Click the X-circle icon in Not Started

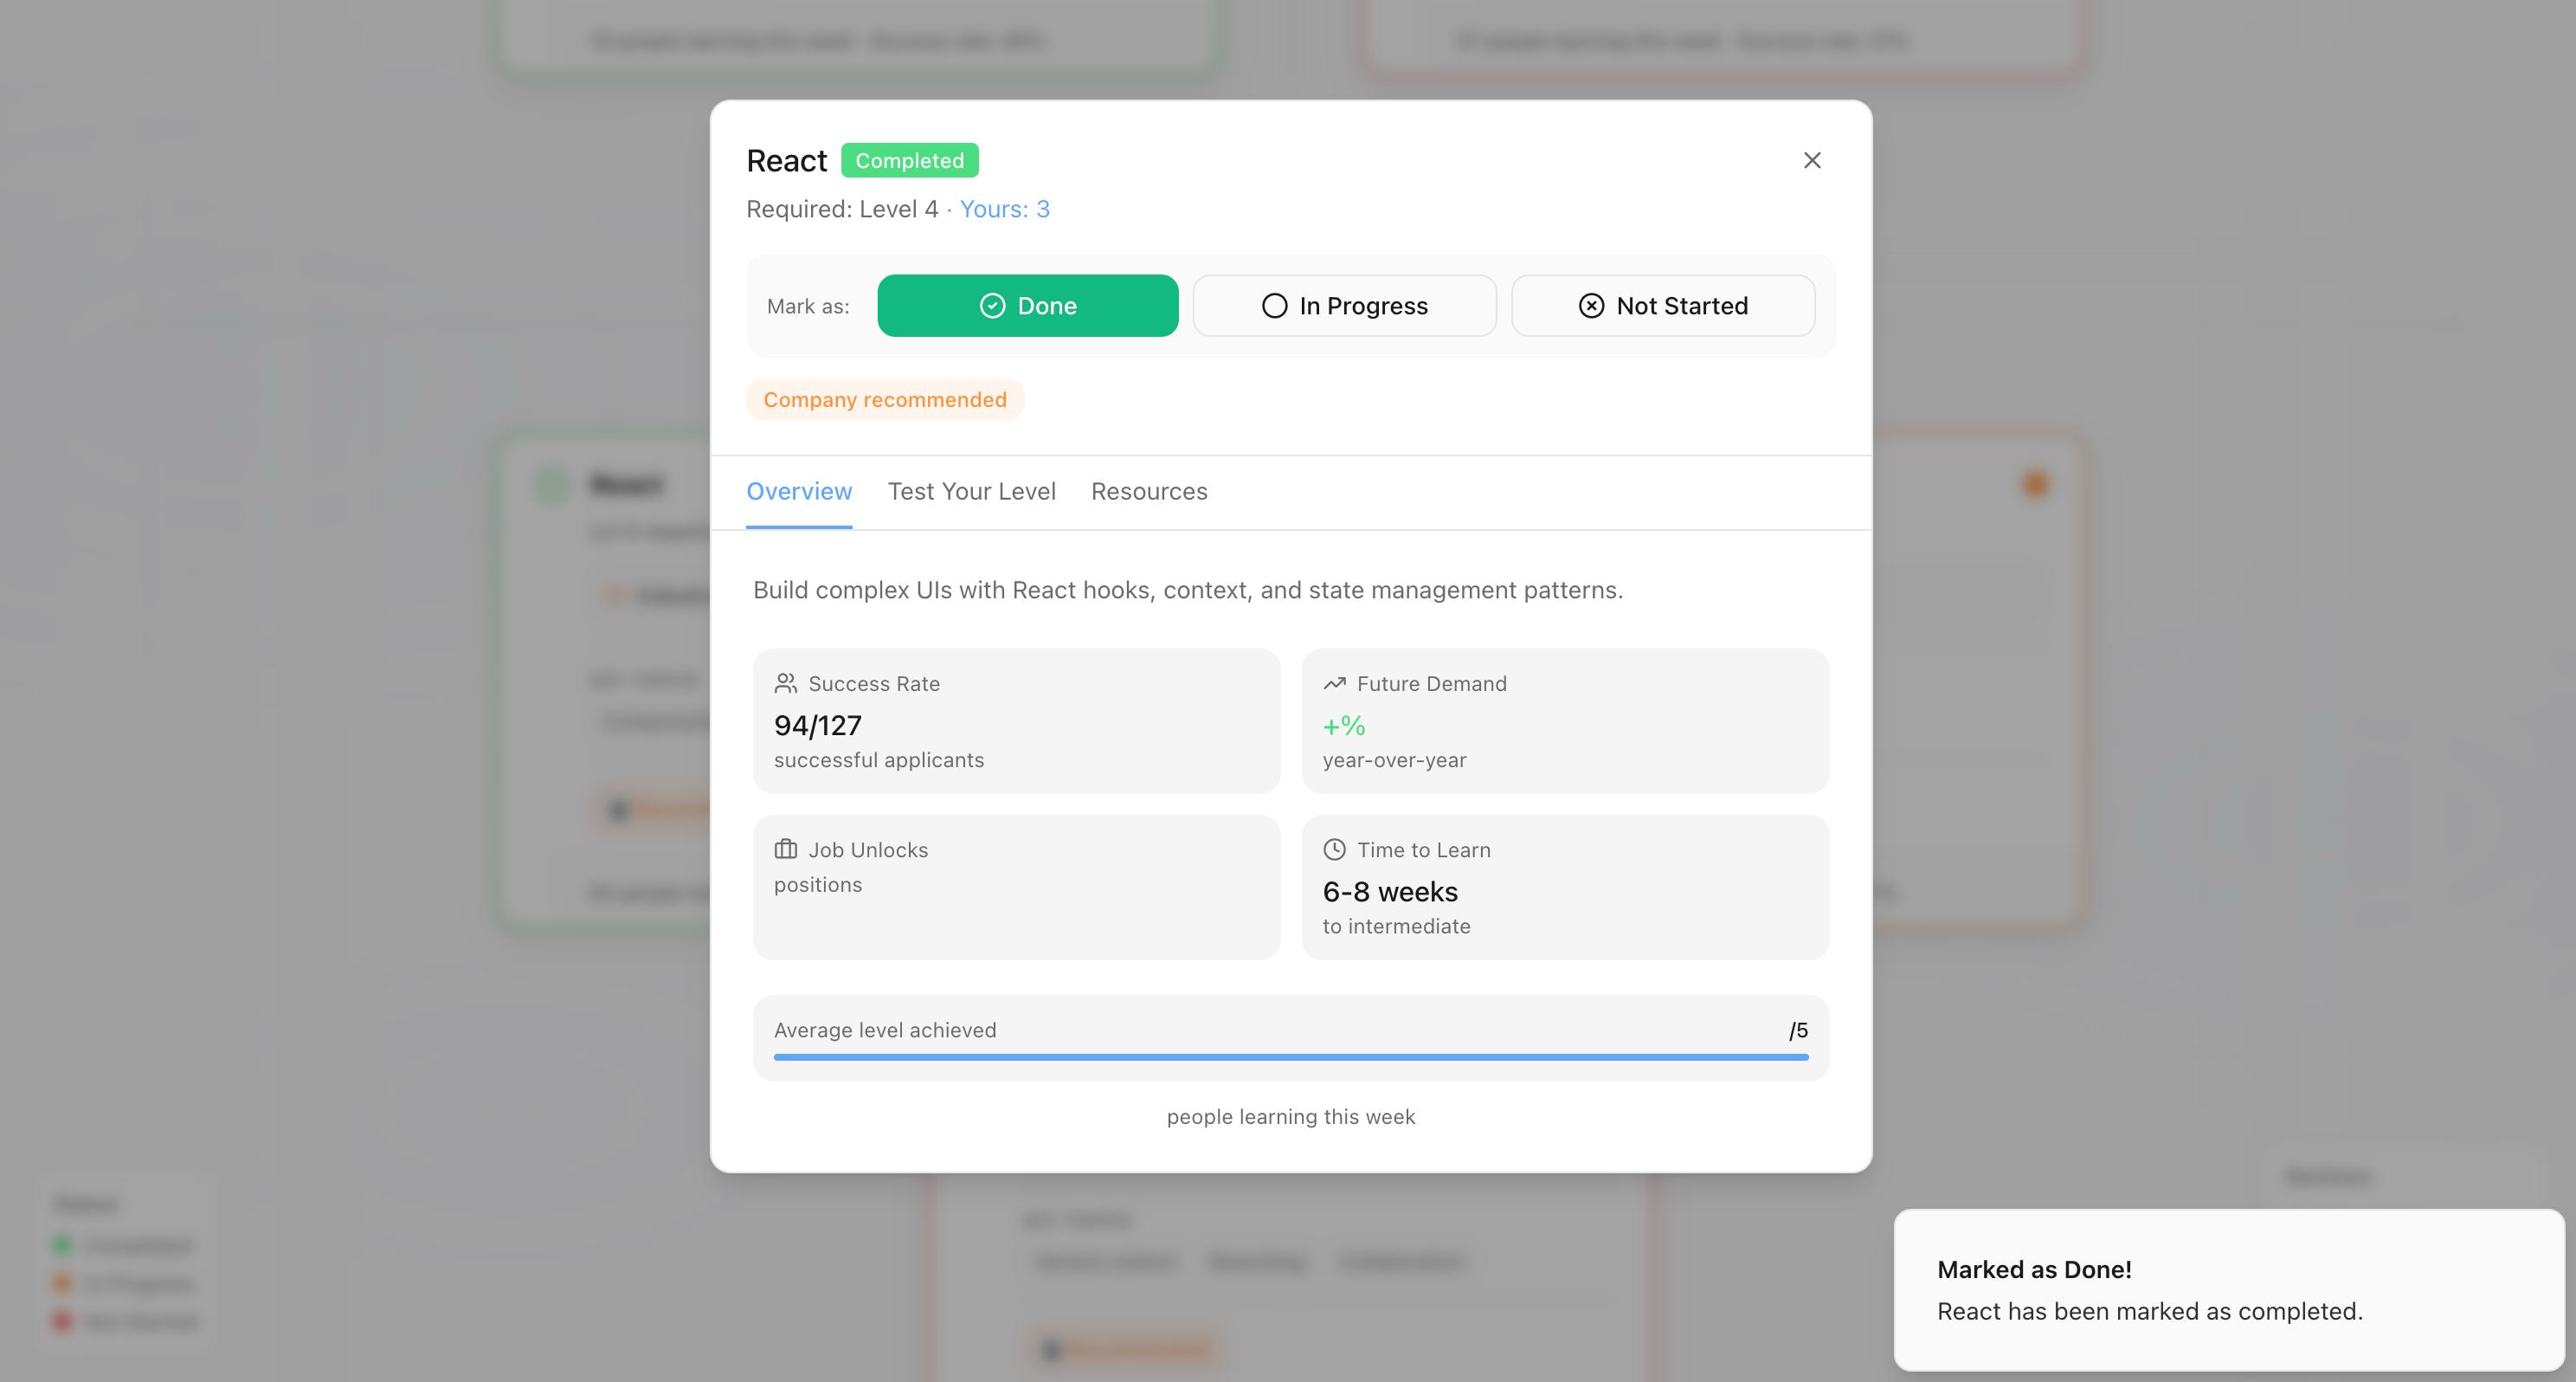coord(1591,307)
